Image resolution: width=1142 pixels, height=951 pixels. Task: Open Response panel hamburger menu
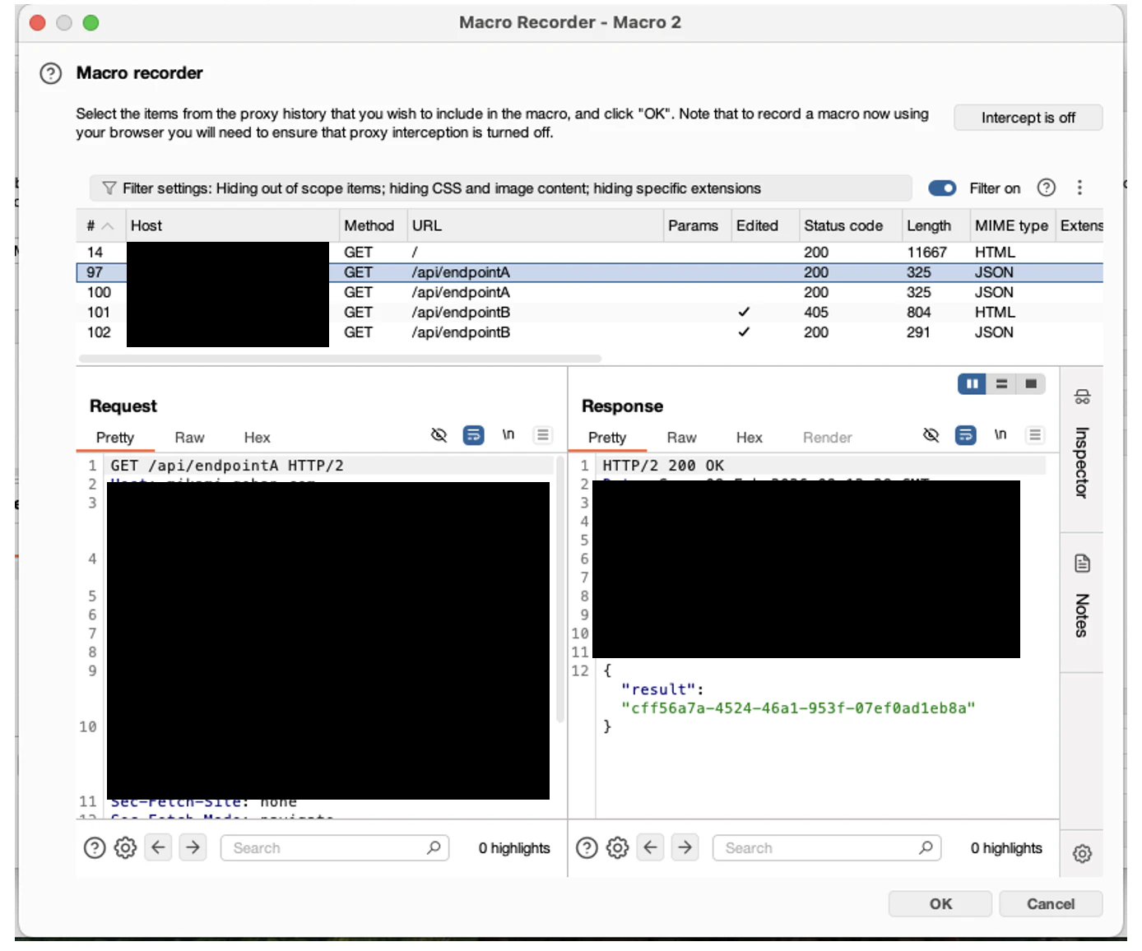[x=1035, y=434]
